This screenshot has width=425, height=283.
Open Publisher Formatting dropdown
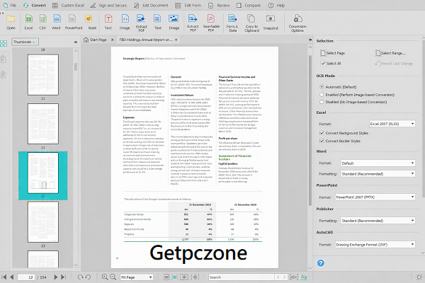click(378, 221)
